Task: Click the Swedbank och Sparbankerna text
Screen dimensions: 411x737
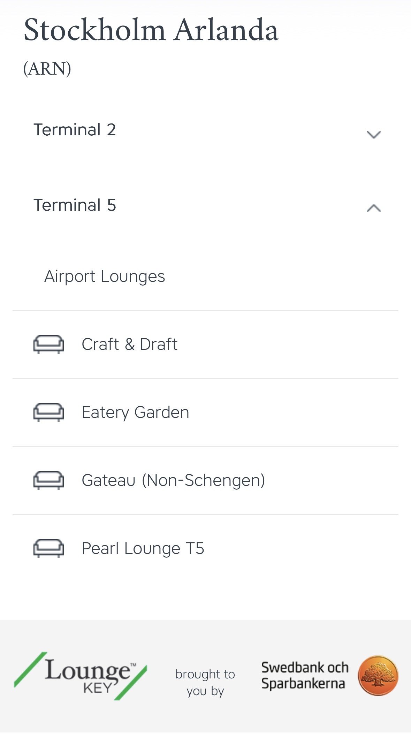Action: pyautogui.click(x=305, y=676)
